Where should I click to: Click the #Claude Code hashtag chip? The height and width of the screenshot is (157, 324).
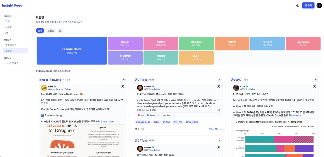click(x=143, y=122)
